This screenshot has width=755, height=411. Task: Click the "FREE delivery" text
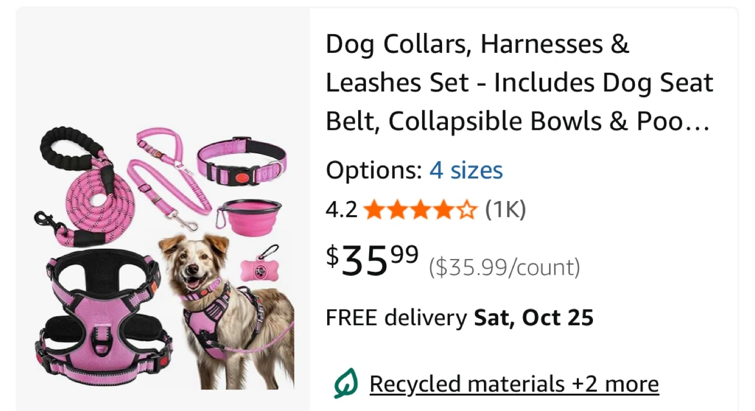(396, 318)
